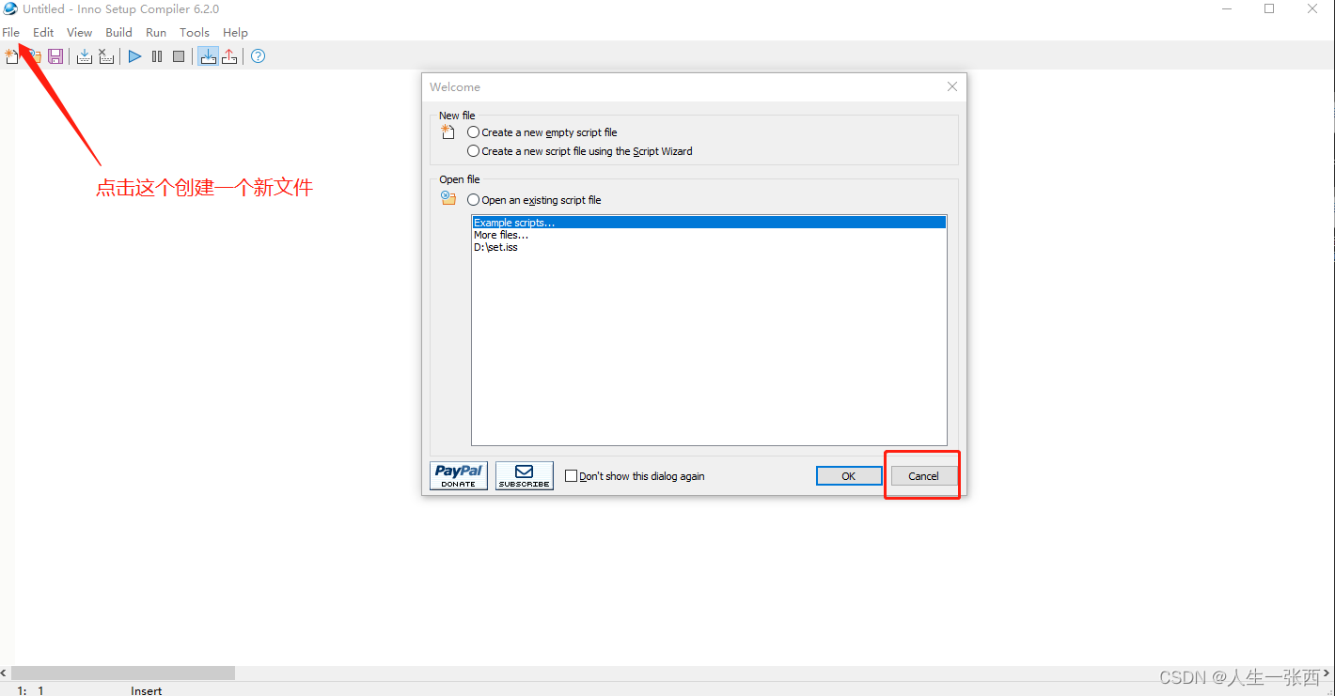Open the Edit menu

[43, 32]
